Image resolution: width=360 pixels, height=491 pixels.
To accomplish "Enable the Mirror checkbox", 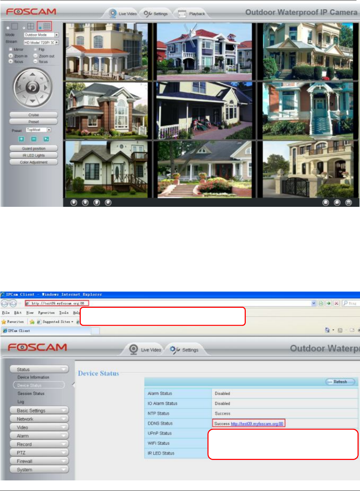I will tap(11, 49).
